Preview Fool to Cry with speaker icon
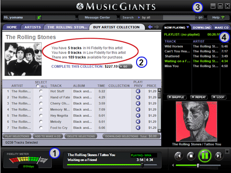This screenshot has width=231, height=173. pyautogui.click(x=138, y=128)
